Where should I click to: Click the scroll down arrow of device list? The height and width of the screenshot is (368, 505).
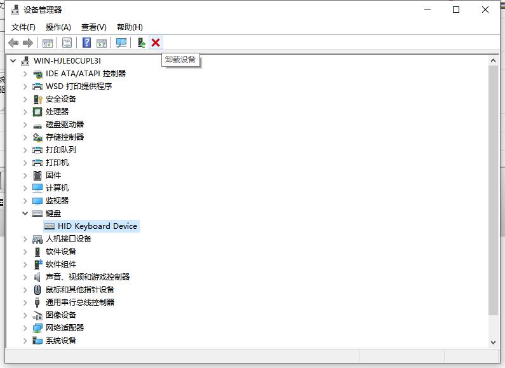pos(494,342)
